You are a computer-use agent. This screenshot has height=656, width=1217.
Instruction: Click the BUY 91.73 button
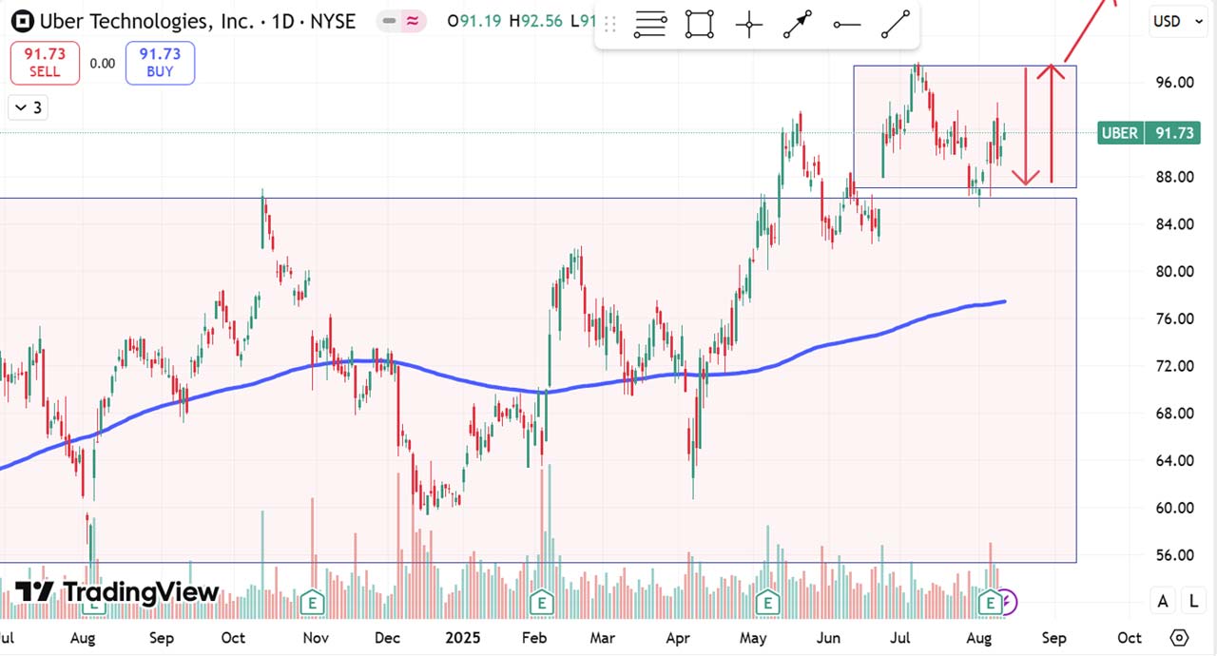point(160,63)
